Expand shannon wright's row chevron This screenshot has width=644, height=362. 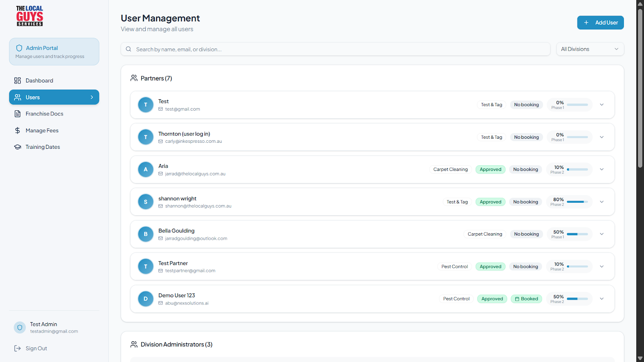point(602,202)
